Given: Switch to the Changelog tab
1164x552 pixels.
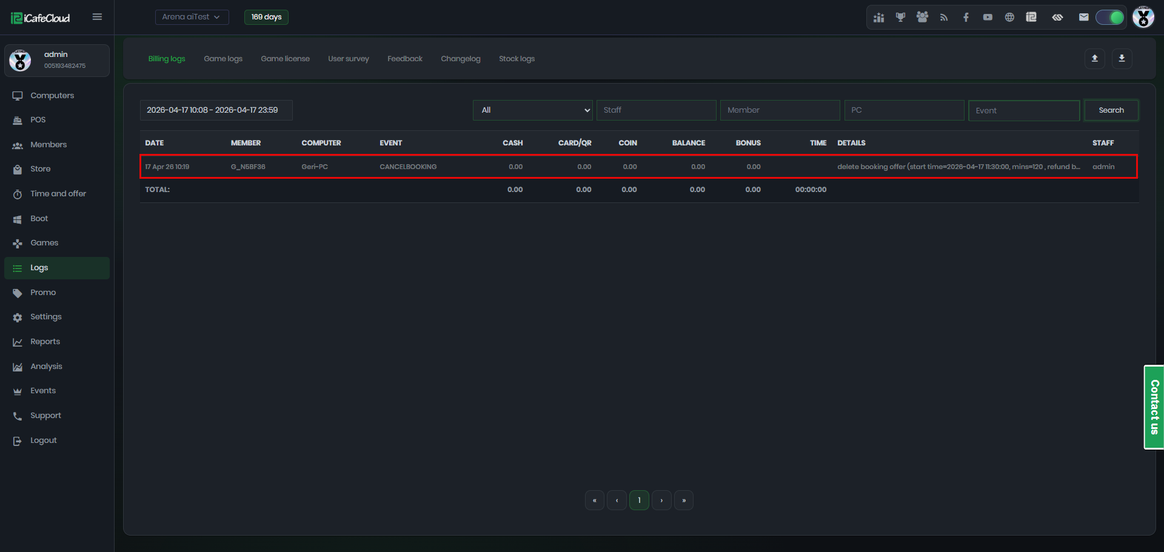Looking at the screenshot, I should (461, 59).
